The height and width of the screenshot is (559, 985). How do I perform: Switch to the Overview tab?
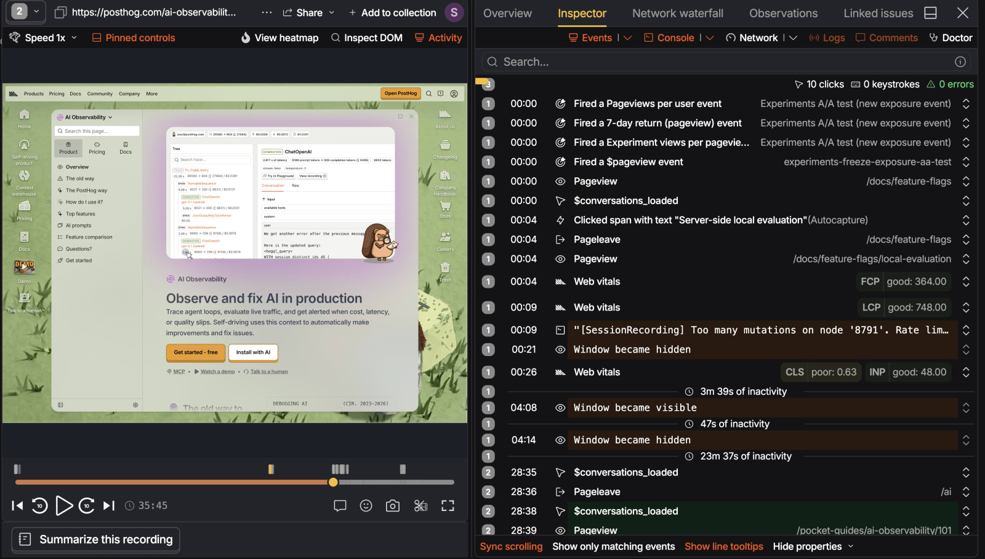point(507,13)
